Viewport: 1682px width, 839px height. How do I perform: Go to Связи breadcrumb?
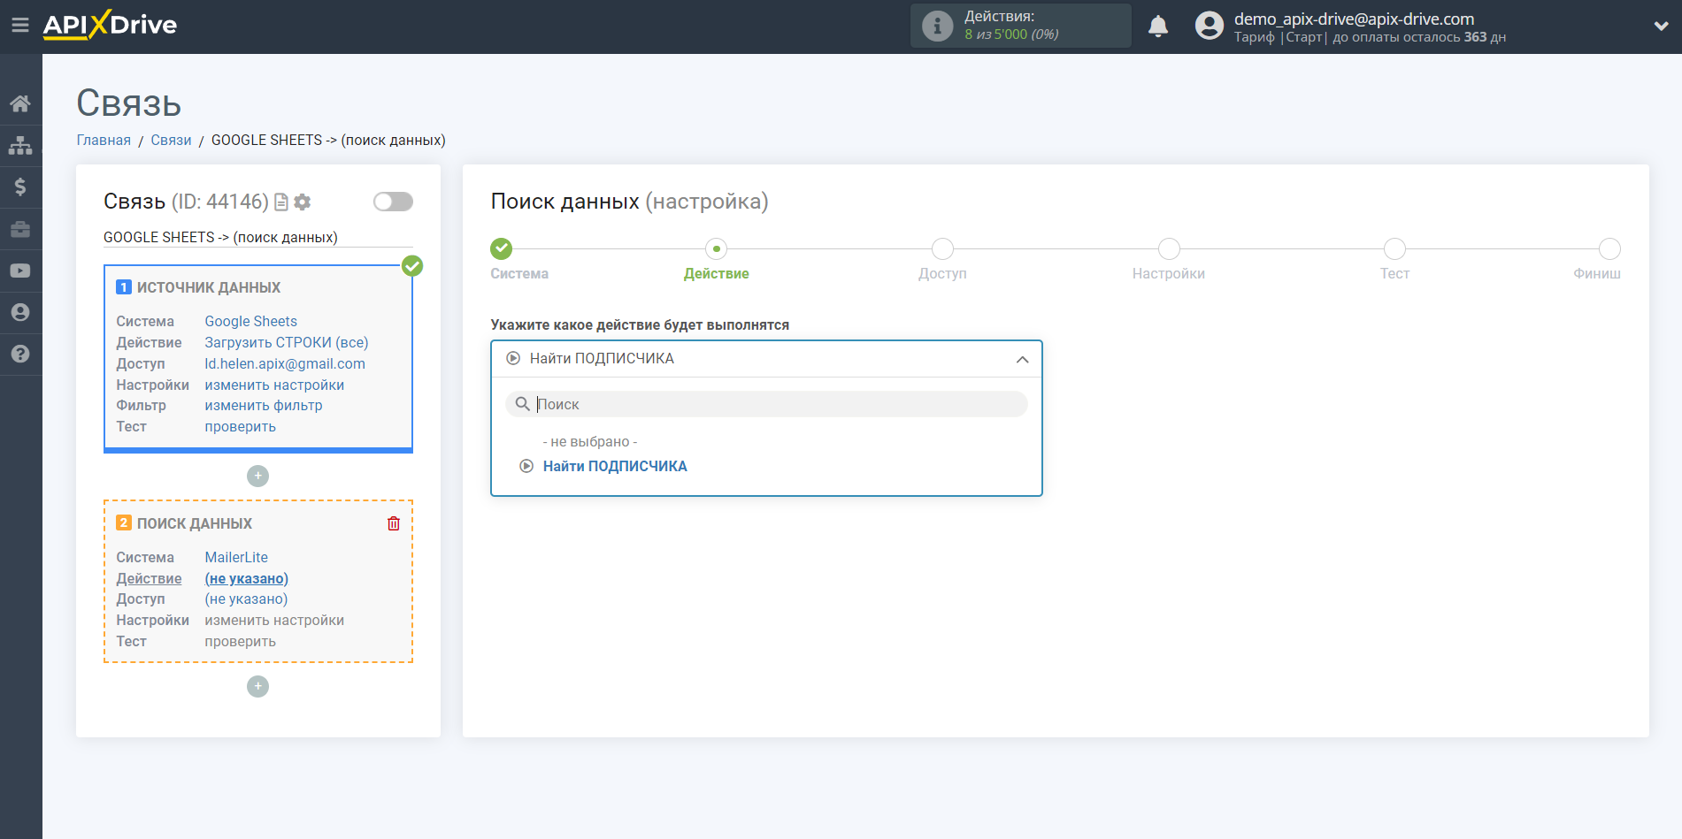click(x=171, y=140)
